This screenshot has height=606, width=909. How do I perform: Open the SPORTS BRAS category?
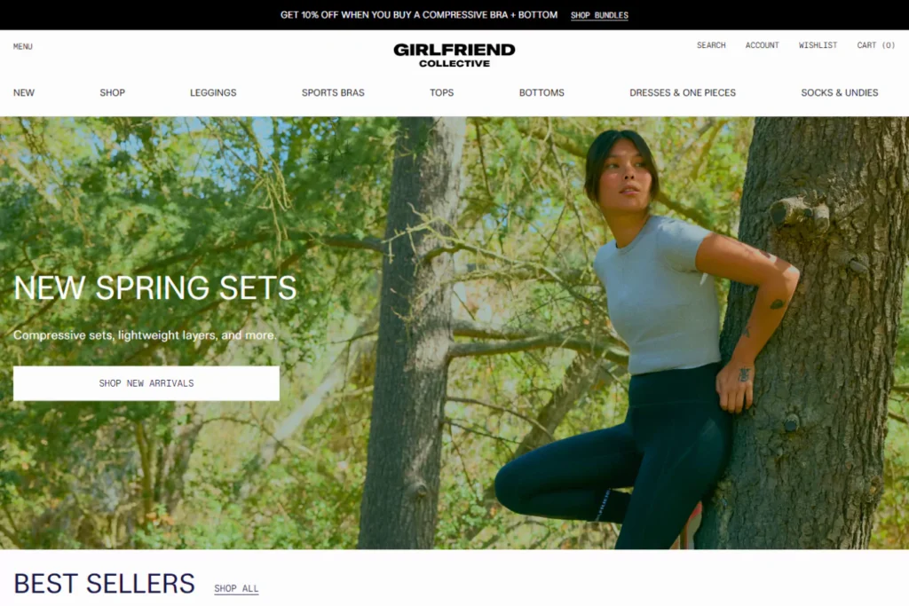point(333,92)
